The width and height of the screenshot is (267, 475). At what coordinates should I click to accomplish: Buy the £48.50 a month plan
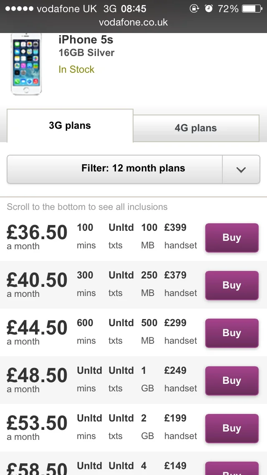(232, 381)
